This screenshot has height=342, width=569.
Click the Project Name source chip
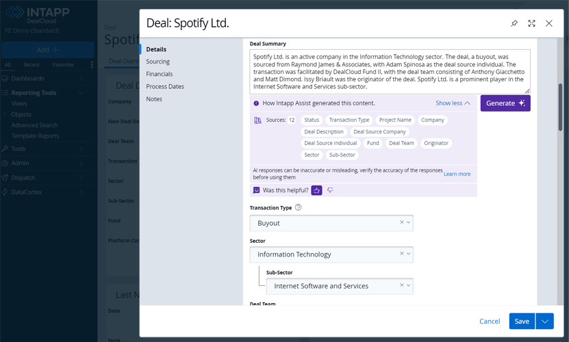click(395, 120)
